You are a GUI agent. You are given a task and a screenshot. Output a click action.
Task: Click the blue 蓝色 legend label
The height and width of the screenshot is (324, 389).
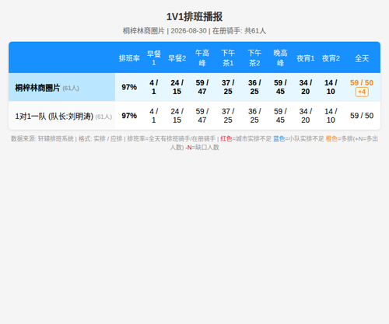279,139
